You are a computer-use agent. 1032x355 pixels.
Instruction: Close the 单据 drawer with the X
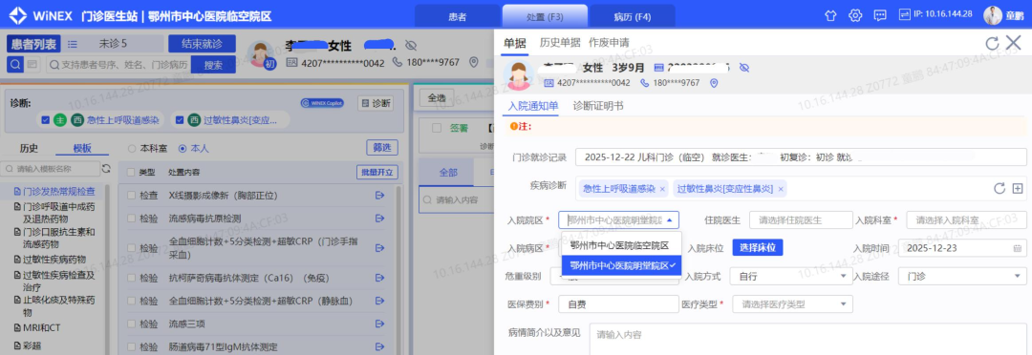1014,43
